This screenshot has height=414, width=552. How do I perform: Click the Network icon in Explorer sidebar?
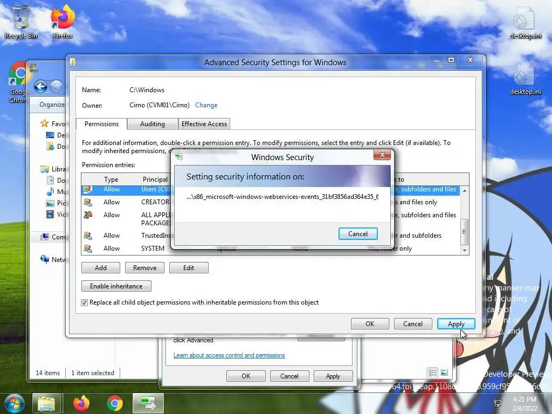(x=44, y=259)
